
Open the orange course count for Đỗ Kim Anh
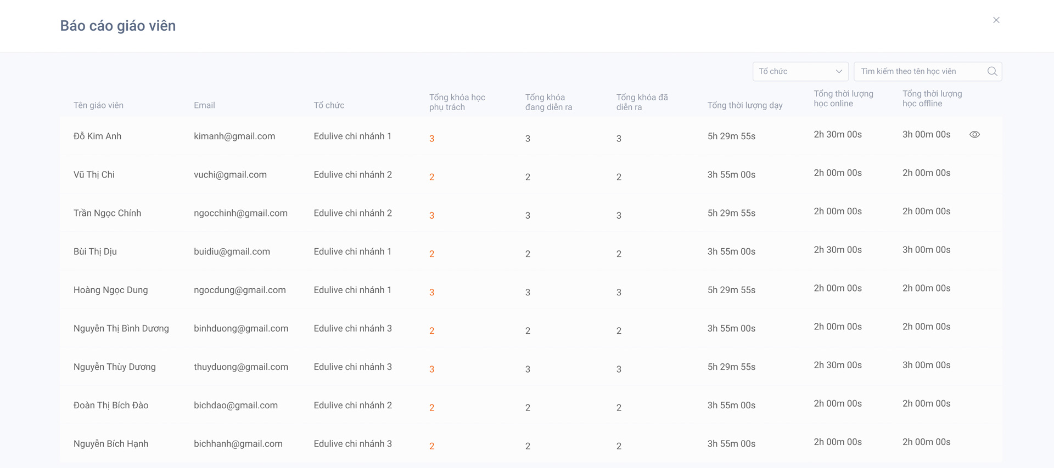click(x=432, y=139)
